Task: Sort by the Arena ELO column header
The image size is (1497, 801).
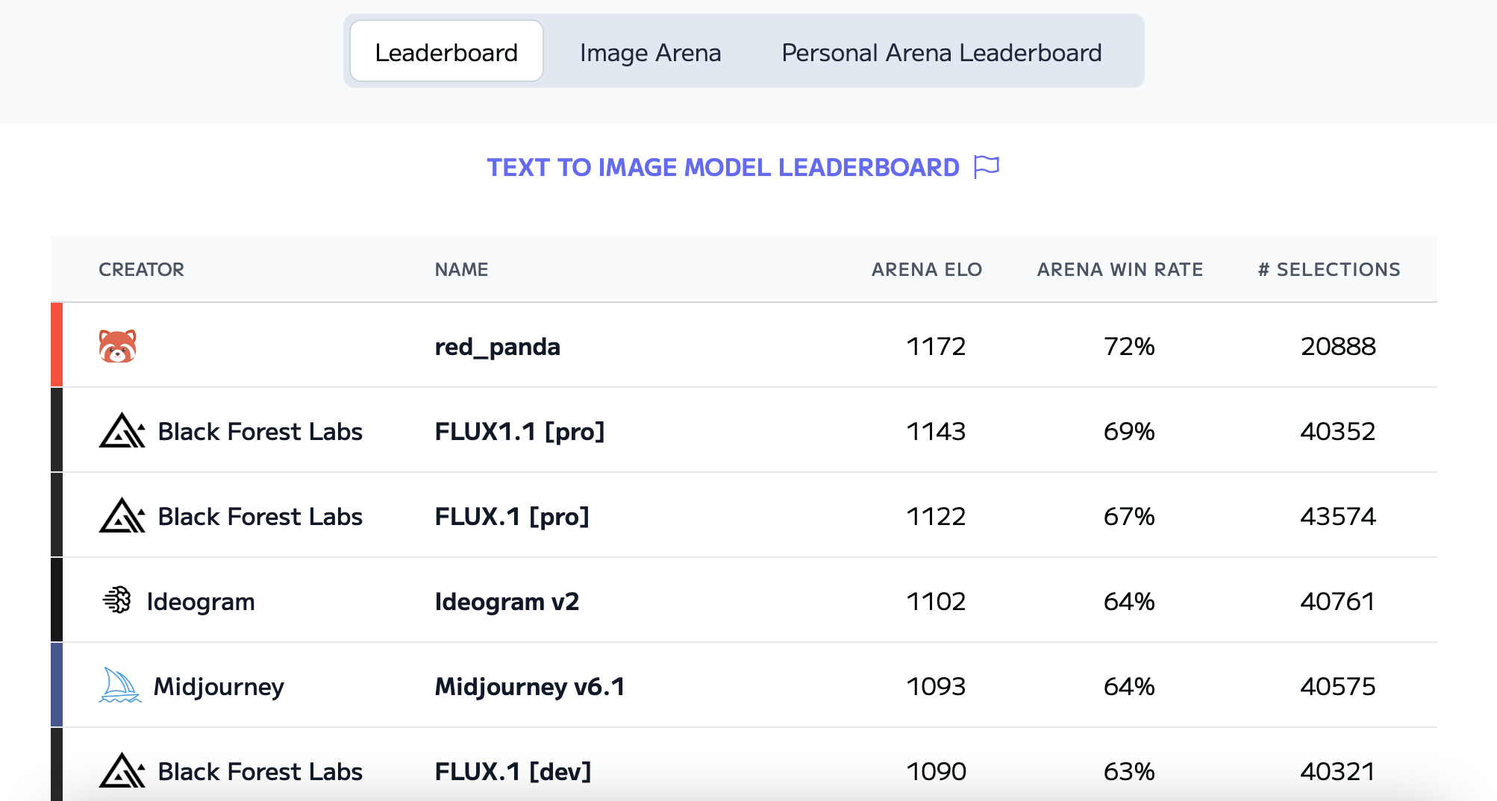Action: coord(926,269)
